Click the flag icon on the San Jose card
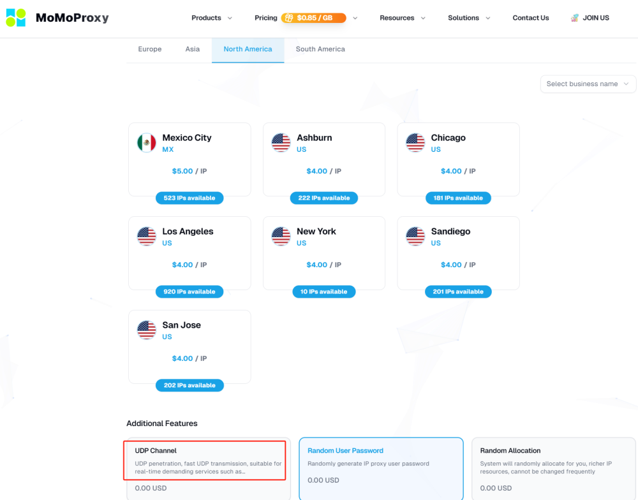 [147, 330]
